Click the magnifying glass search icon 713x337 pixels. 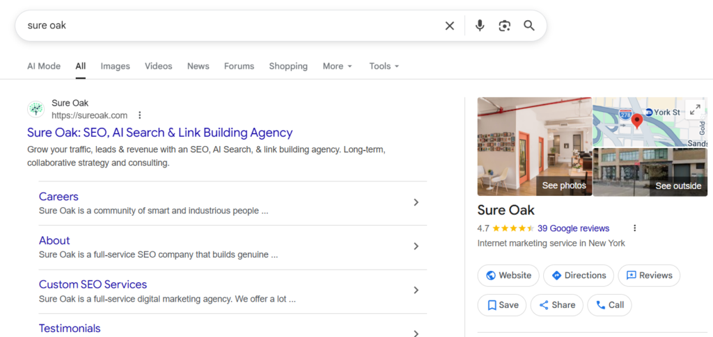(x=529, y=26)
